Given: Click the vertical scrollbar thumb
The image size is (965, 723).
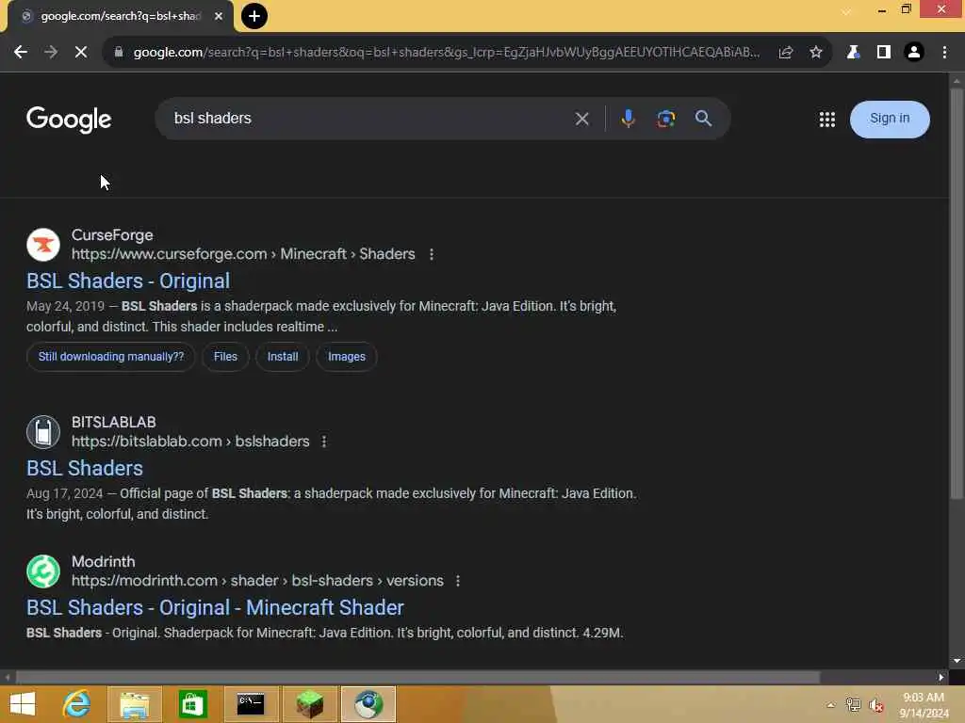Looking at the screenshot, I should [956, 294].
